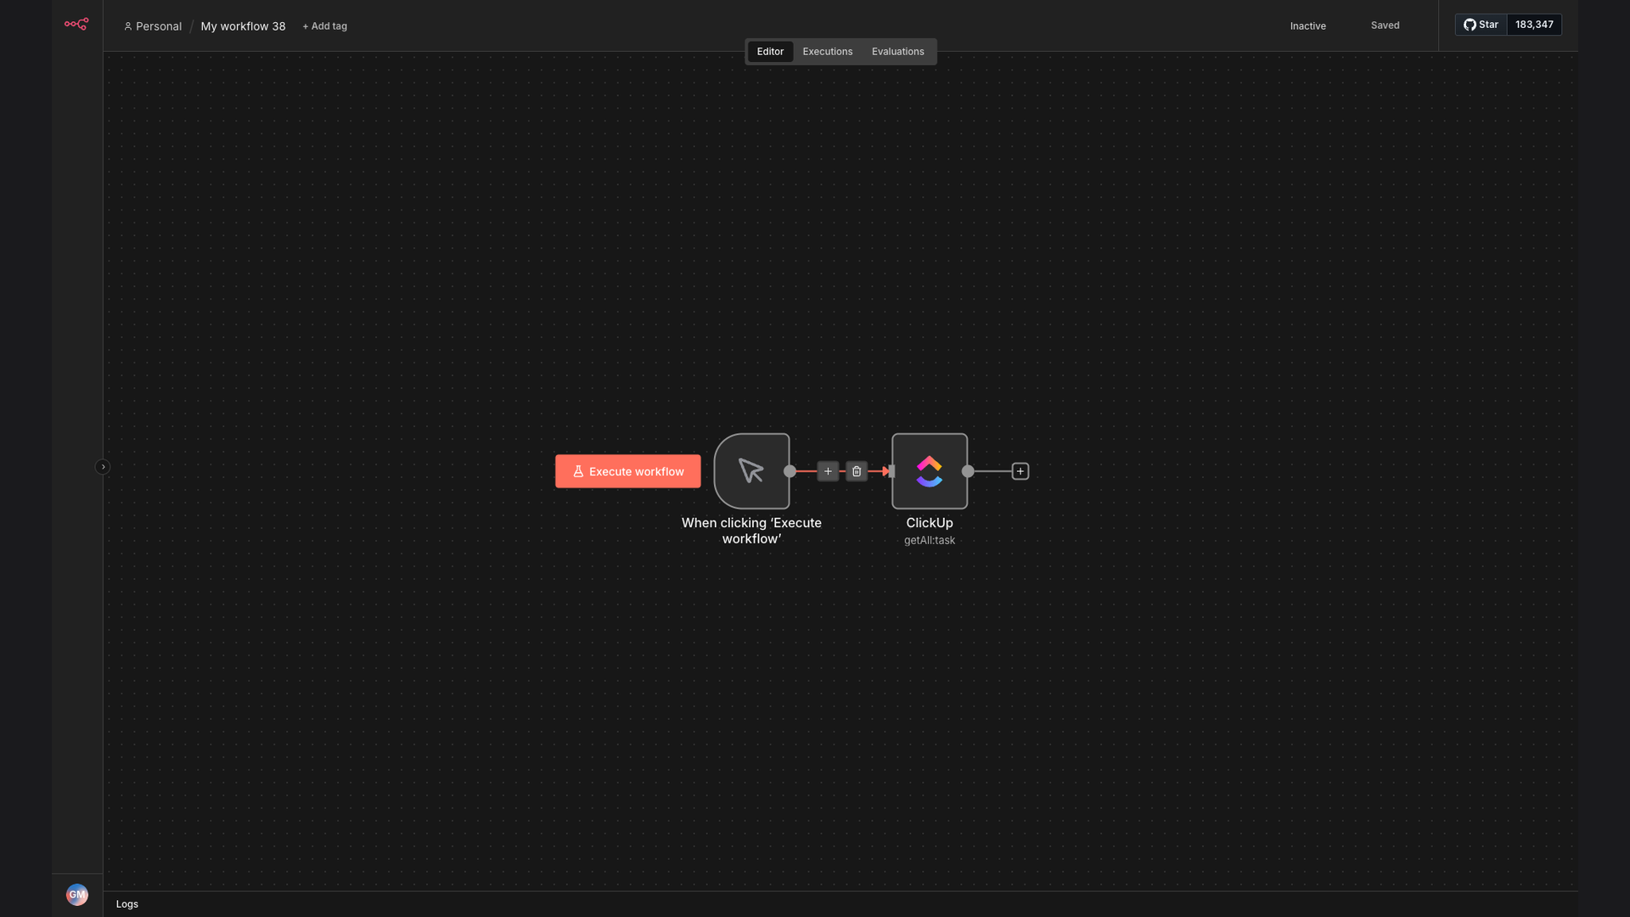
Task: Add a tag to the workflow
Action: [324, 26]
